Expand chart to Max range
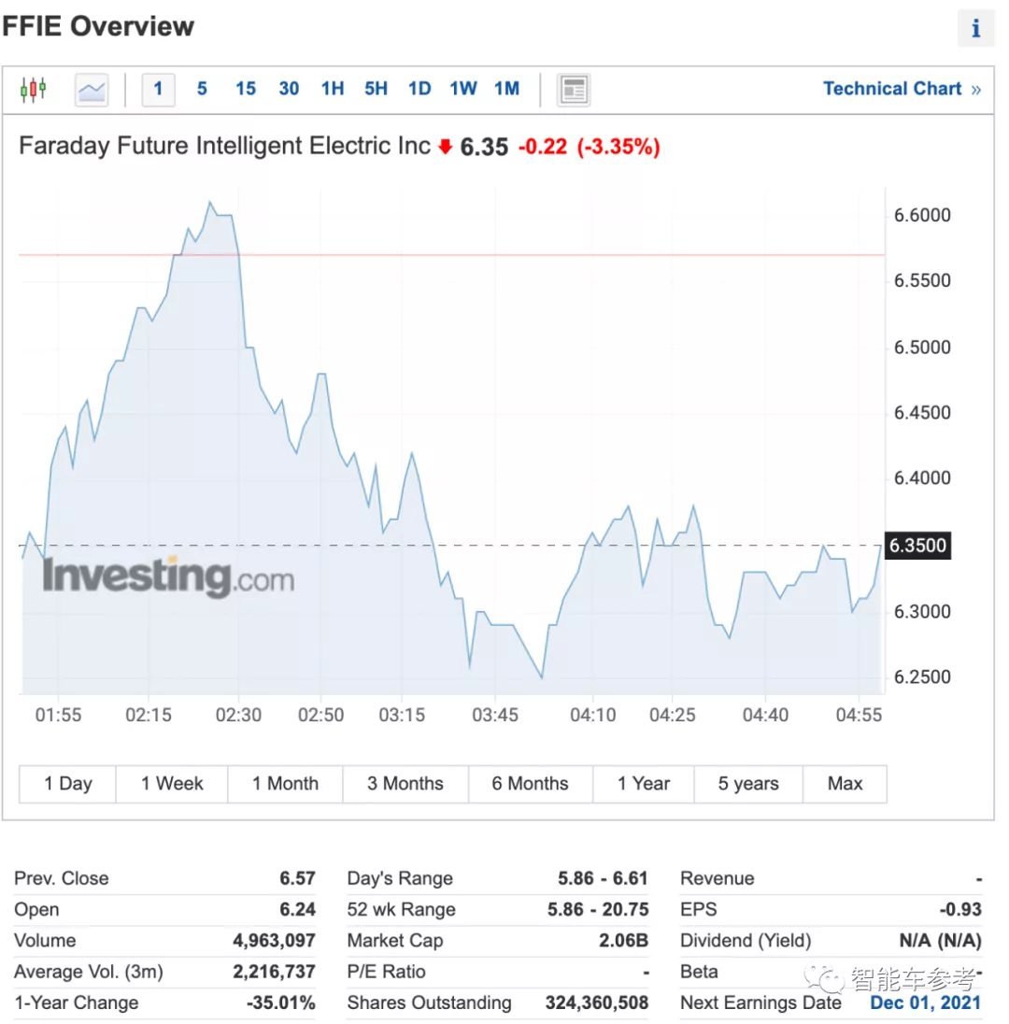 (x=845, y=784)
